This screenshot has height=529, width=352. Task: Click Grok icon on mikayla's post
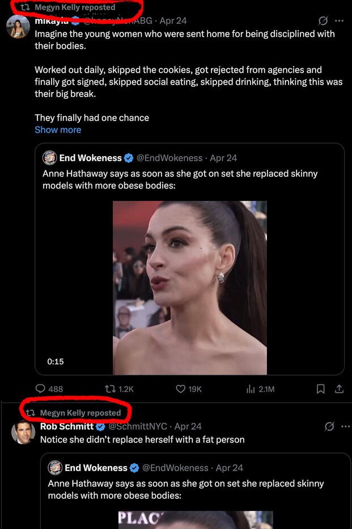323,21
